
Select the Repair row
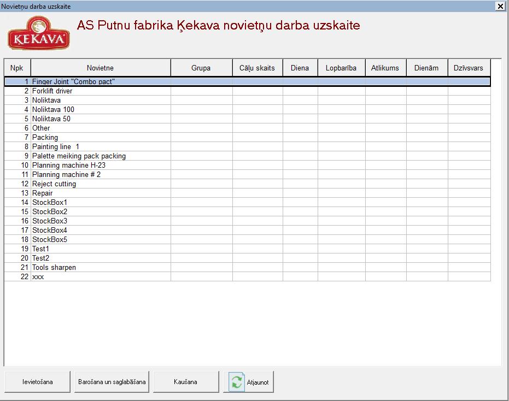[247, 193]
